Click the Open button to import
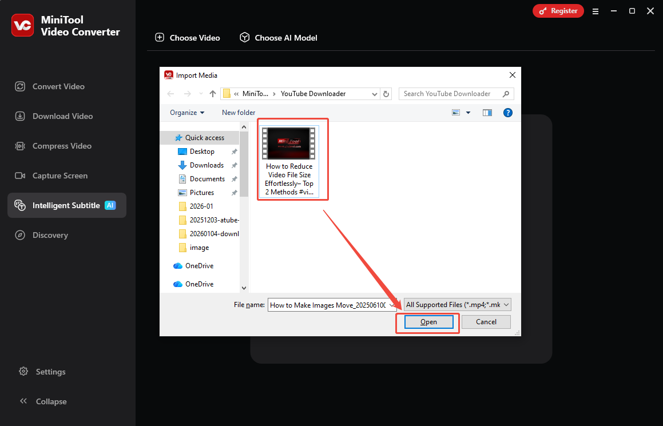 (x=428, y=321)
